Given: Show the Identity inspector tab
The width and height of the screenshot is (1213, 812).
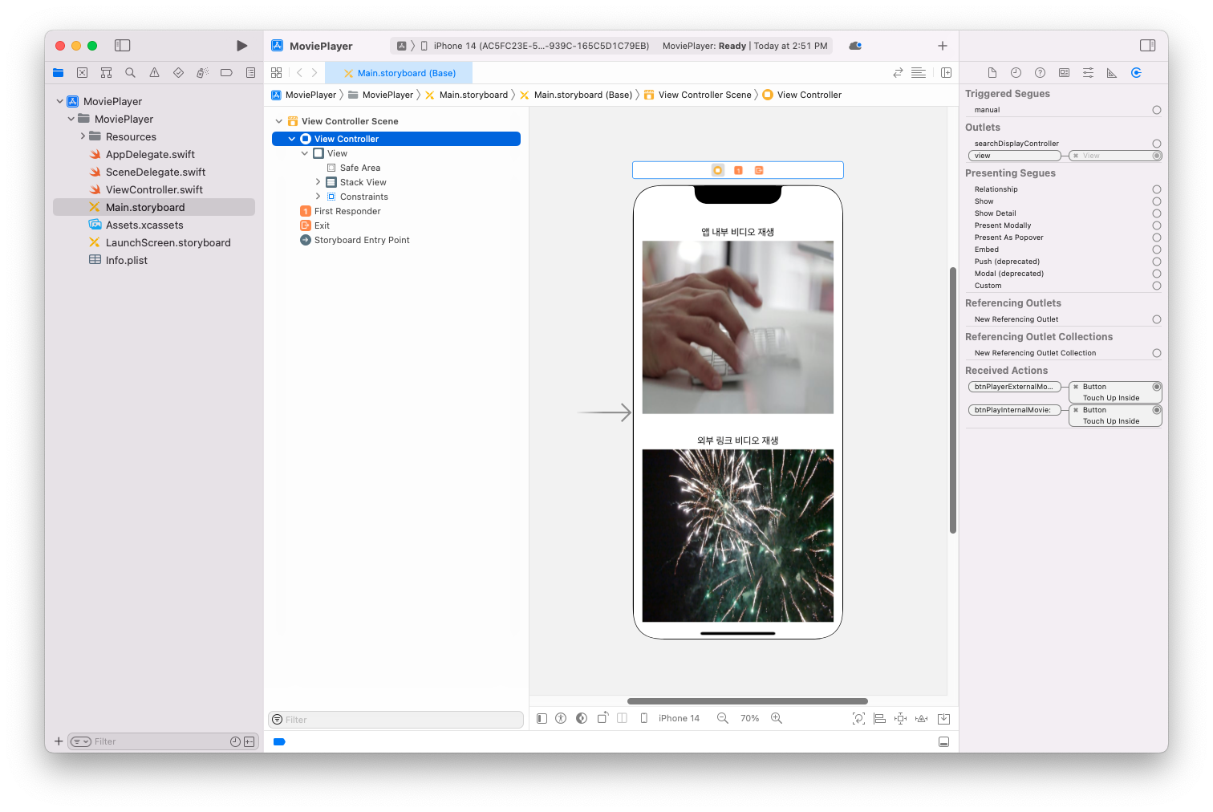Looking at the screenshot, I should (x=1064, y=73).
